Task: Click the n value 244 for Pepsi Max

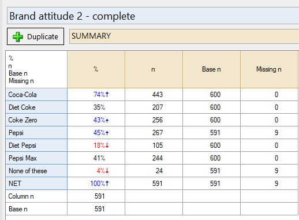Action: (154, 158)
